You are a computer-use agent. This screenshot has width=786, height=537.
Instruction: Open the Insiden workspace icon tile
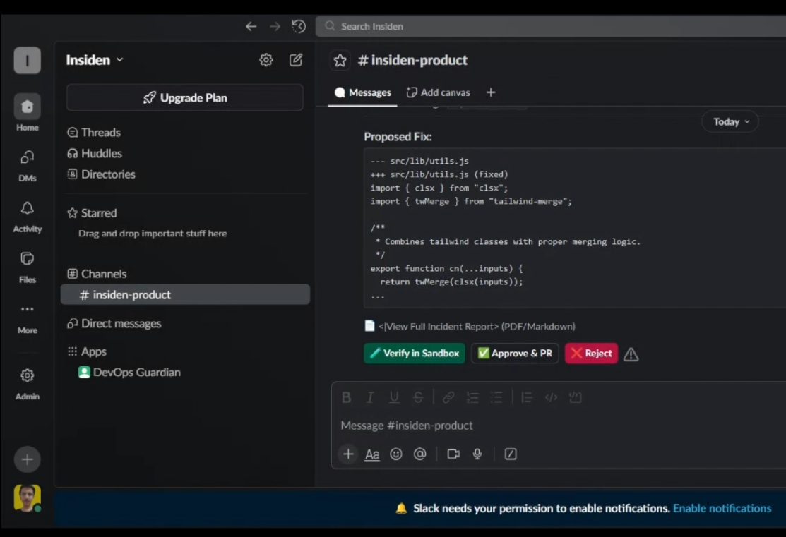pos(27,60)
